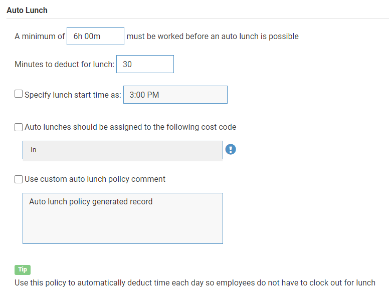
Task: Open the "In" cost code dropdown
Action: tap(122, 150)
